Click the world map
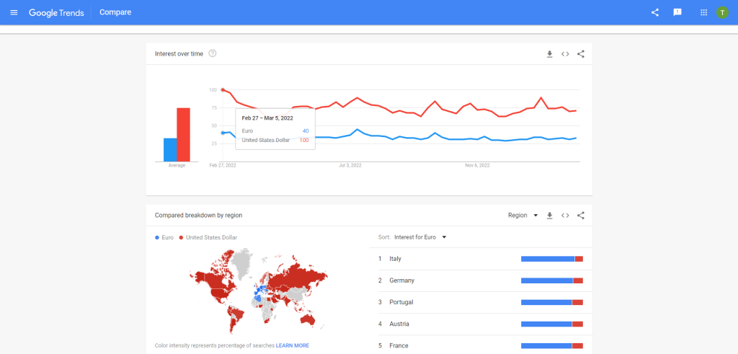 pyautogui.click(x=259, y=291)
